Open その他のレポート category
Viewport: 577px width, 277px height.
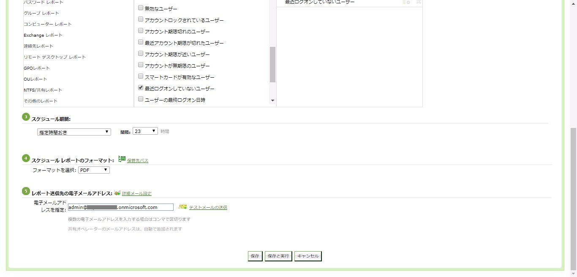(41, 101)
